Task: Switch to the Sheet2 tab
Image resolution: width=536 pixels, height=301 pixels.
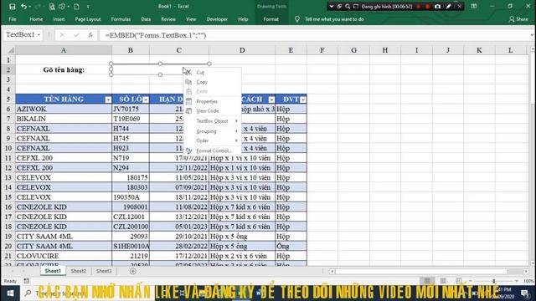Action: (78, 271)
